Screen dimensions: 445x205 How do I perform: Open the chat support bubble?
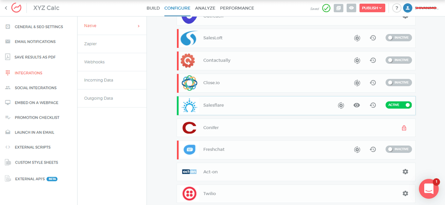pos(429,188)
